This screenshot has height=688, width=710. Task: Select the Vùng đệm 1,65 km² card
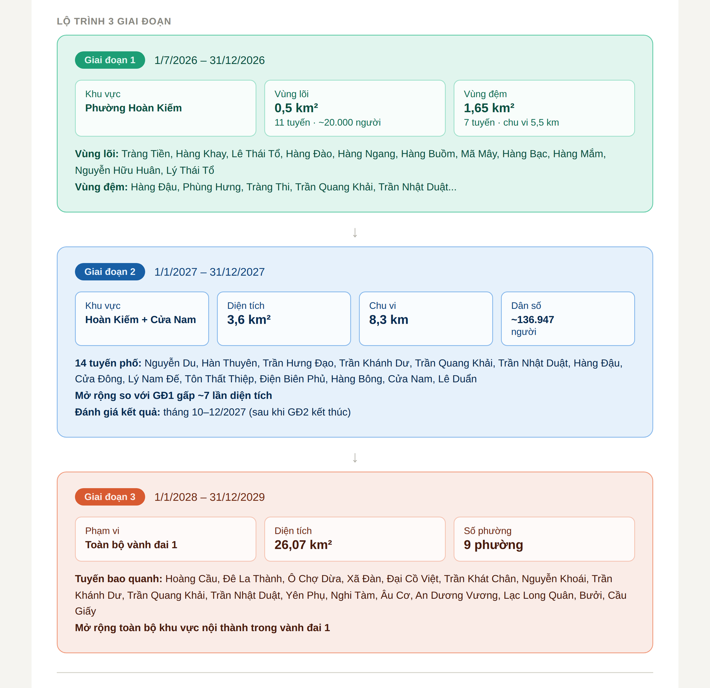coord(544,108)
